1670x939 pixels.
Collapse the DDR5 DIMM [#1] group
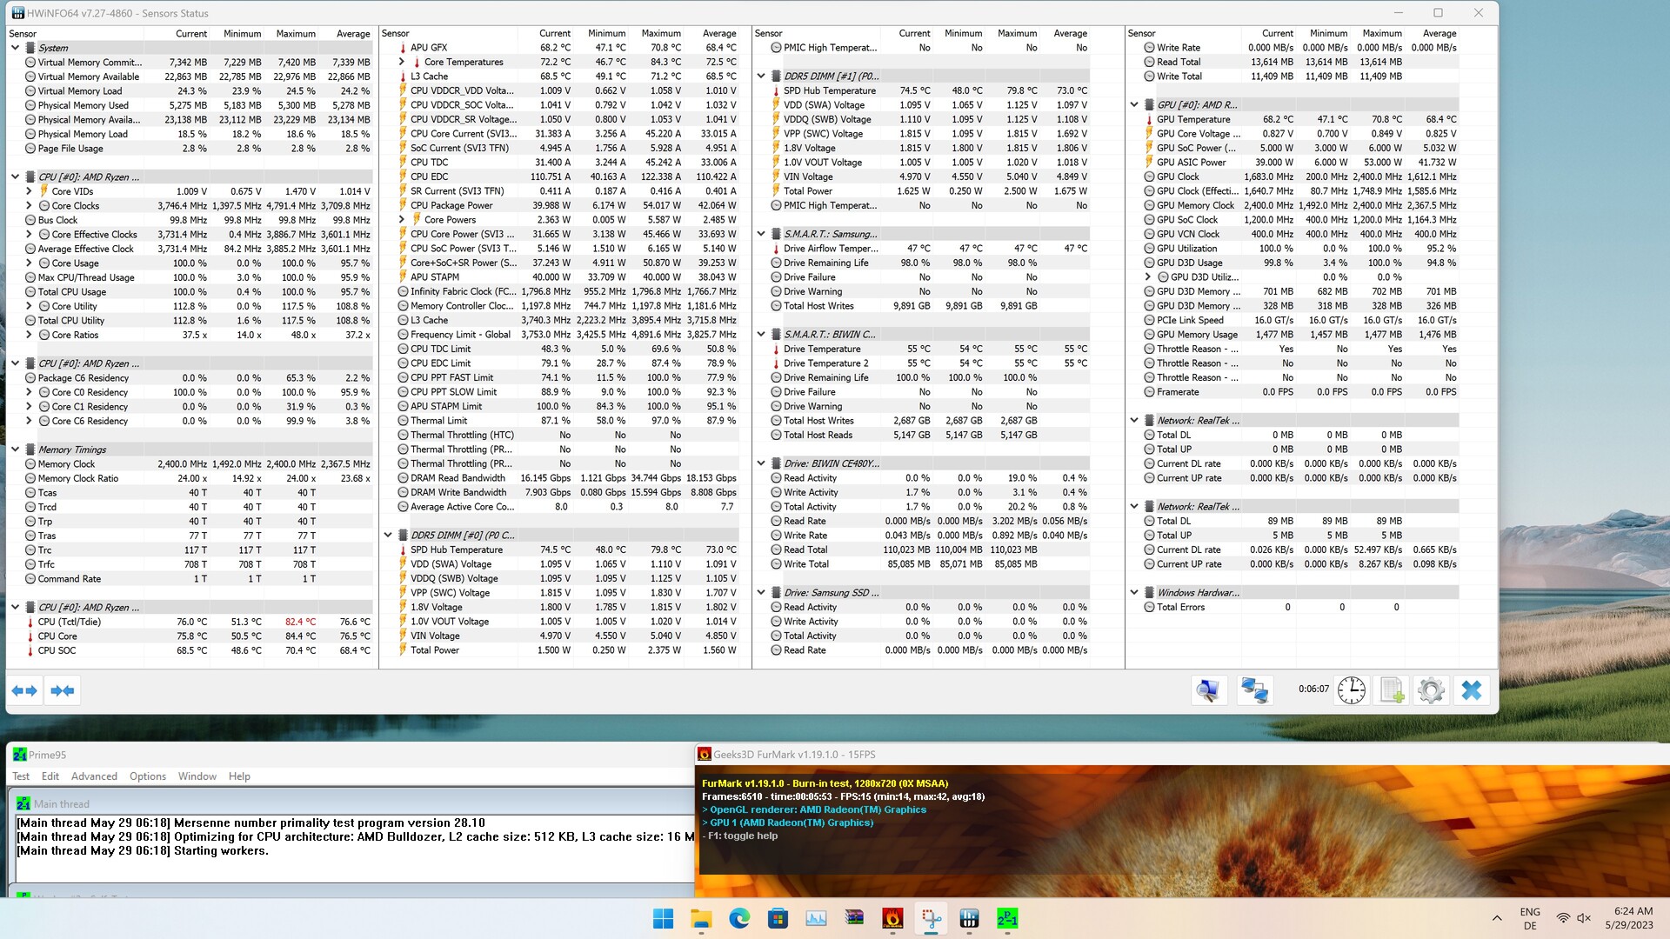(x=761, y=77)
